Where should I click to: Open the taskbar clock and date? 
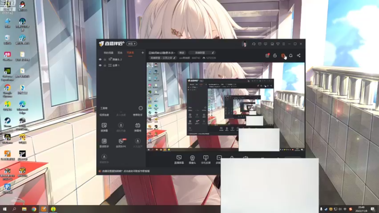(361, 209)
